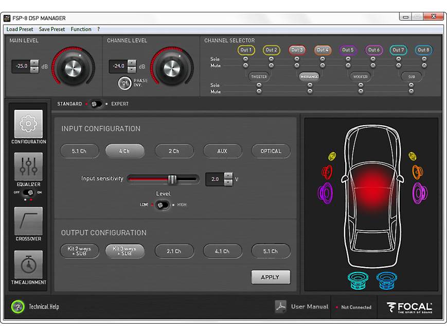Open the Function menu

click(81, 29)
